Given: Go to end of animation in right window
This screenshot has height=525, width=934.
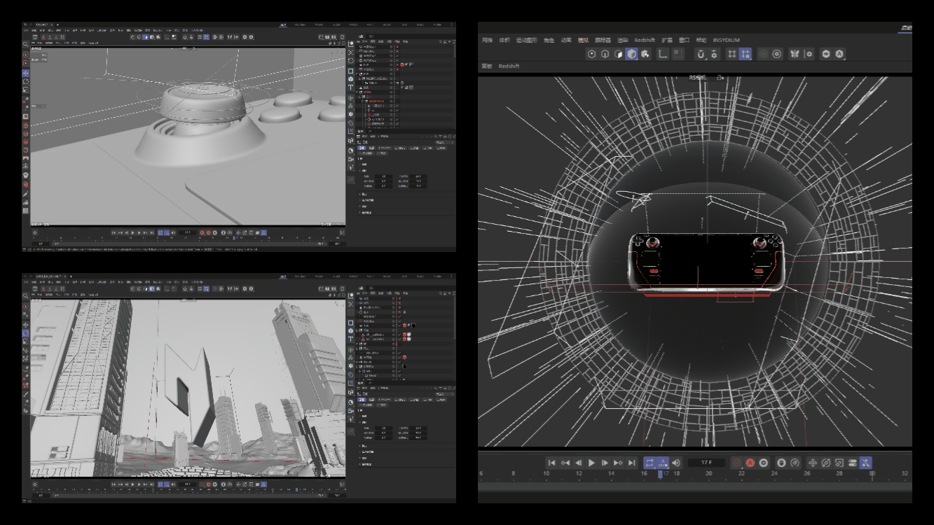Looking at the screenshot, I should [x=632, y=463].
